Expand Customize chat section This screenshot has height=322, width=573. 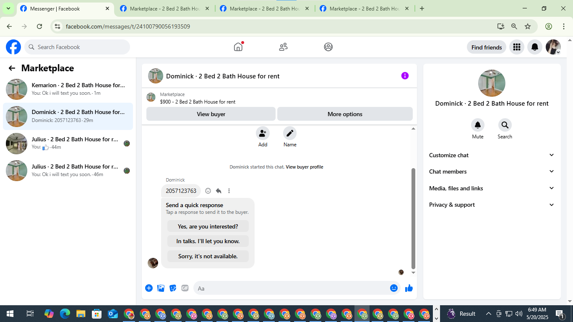pyautogui.click(x=492, y=155)
